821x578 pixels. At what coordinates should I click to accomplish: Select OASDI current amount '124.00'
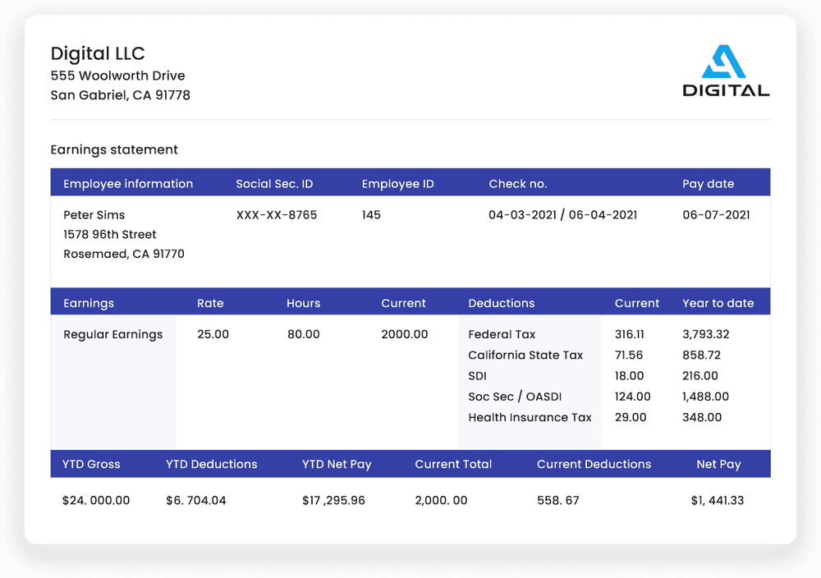click(632, 397)
